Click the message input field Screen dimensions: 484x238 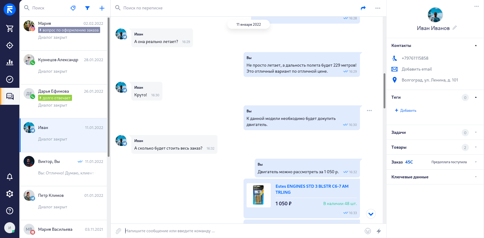(x=212, y=231)
